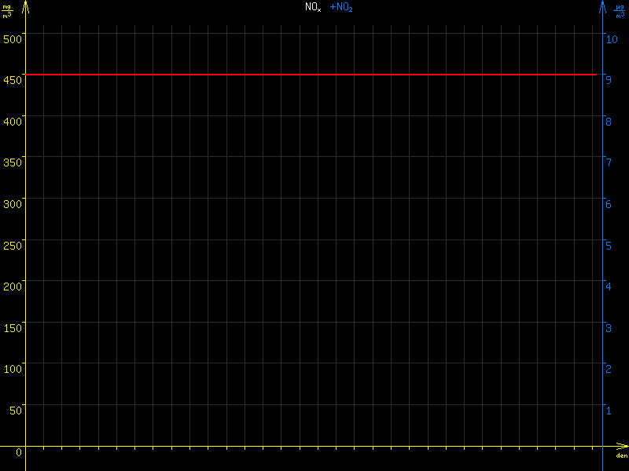Select the blue 5 tick on right axis
629x471 pixels.
click(608, 245)
